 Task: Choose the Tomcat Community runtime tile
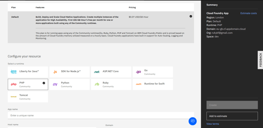pos(28,97)
